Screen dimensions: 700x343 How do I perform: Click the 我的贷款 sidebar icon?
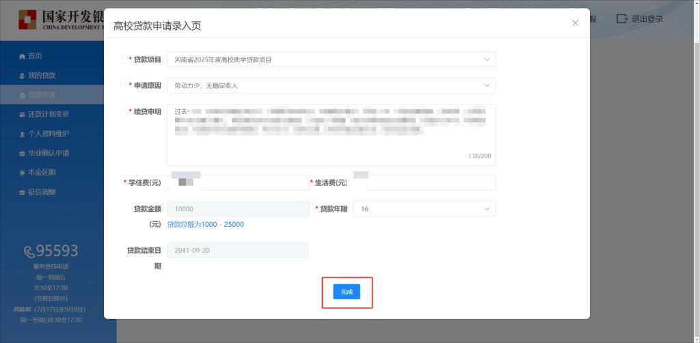point(22,75)
